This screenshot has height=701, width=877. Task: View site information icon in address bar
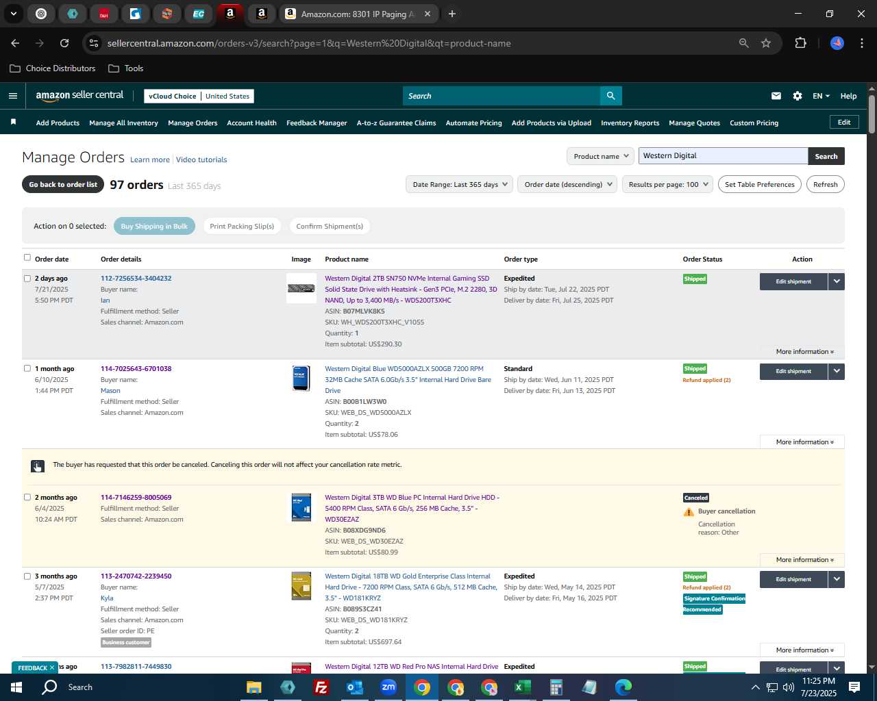point(94,43)
